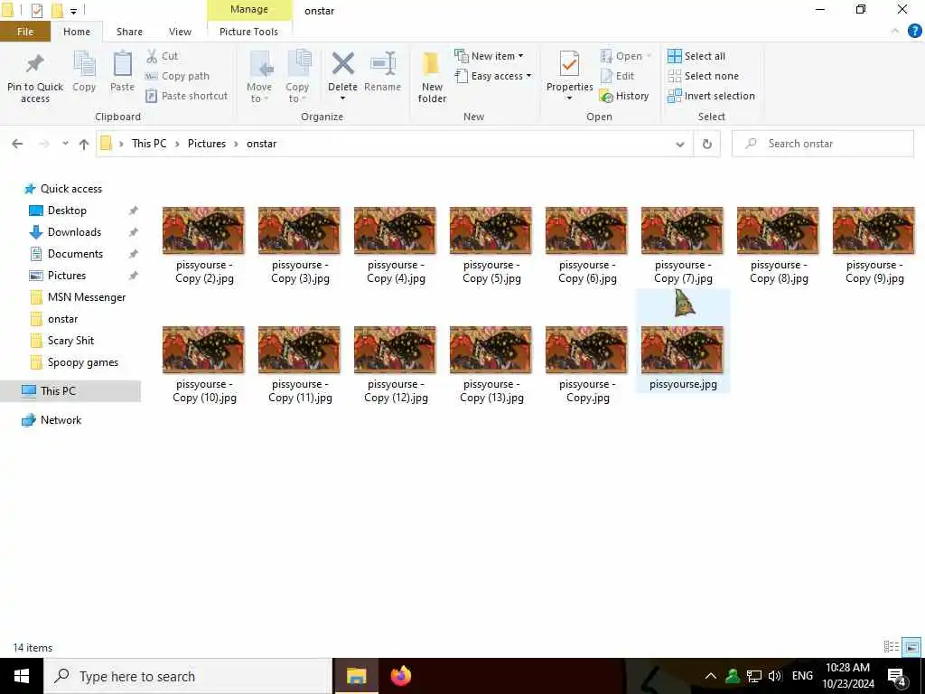Create a New folder
This screenshot has height=694, width=925.
(x=432, y=77)
